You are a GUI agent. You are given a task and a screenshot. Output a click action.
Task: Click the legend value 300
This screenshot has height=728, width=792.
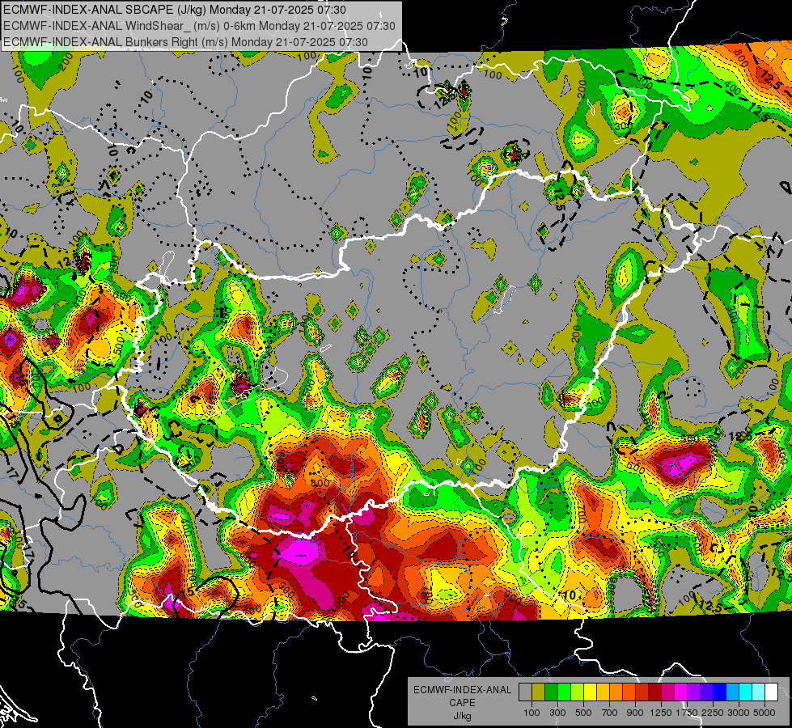coord(557,713)
